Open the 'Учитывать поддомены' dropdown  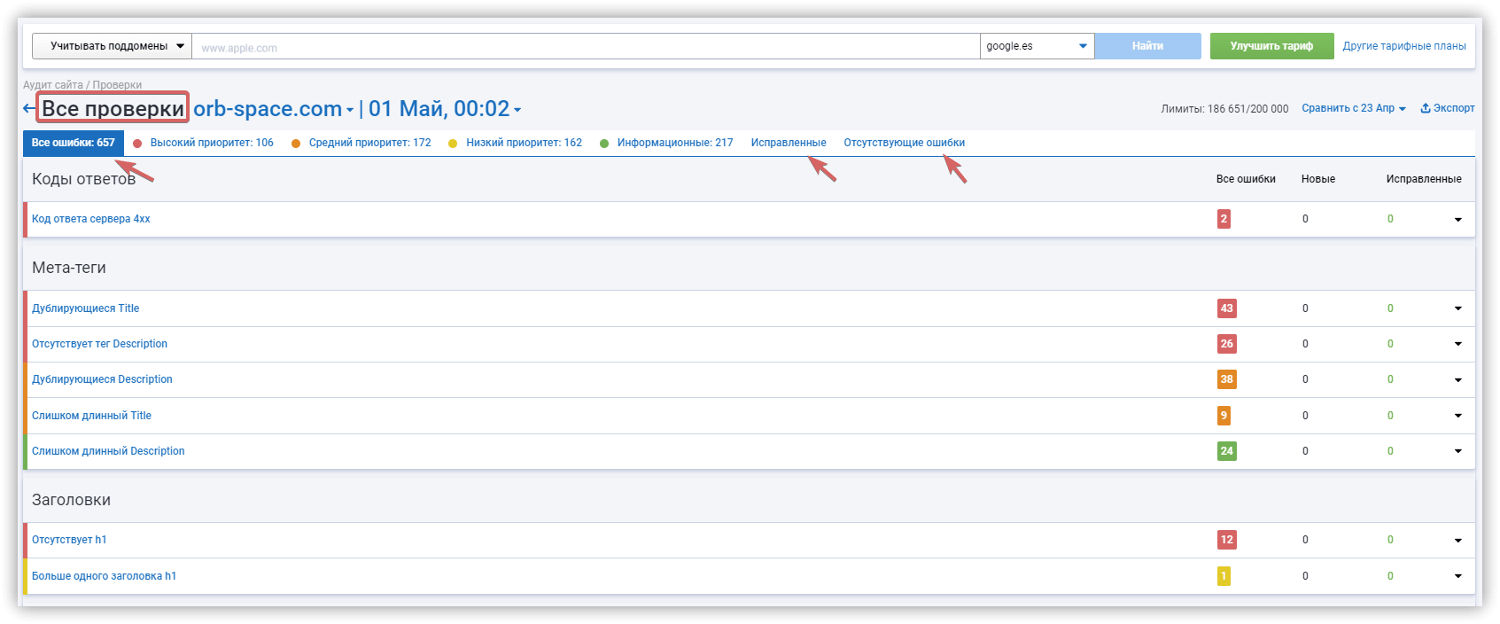tap(112, 46)
